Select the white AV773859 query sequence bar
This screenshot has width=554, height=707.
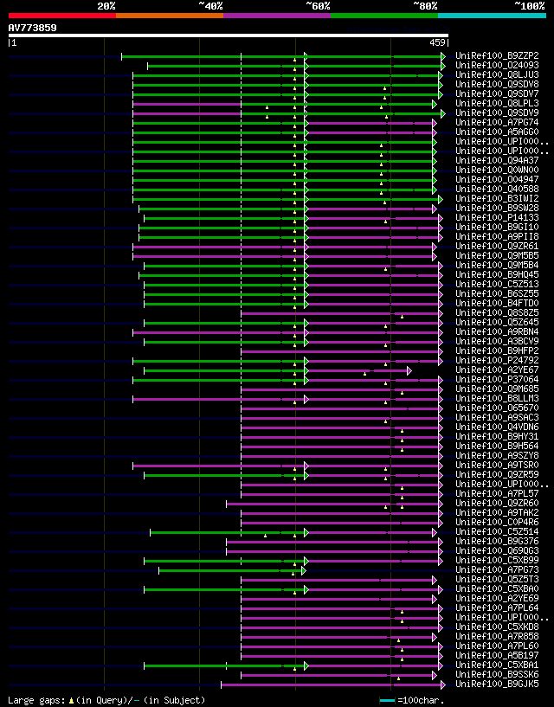[229, 35]
